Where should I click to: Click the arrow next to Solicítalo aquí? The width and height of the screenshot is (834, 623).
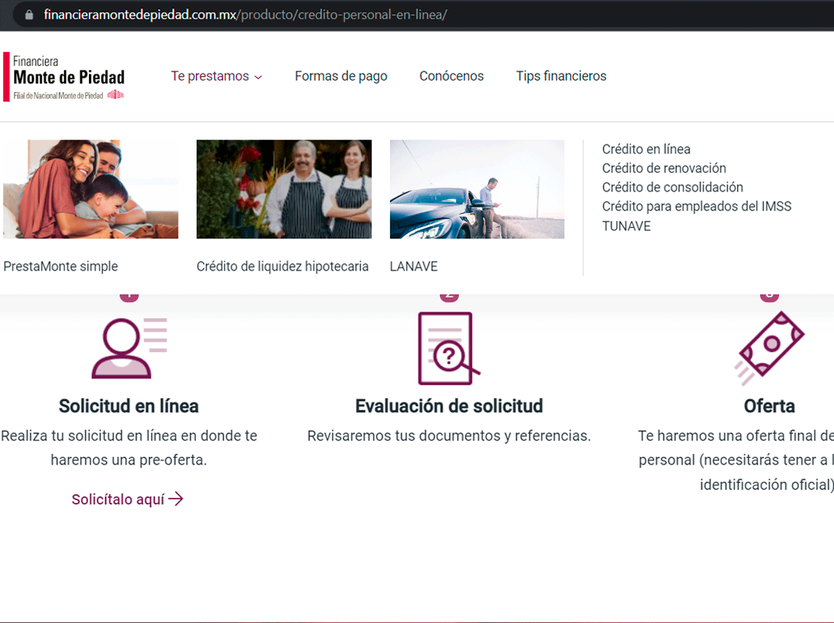[176, 499]
